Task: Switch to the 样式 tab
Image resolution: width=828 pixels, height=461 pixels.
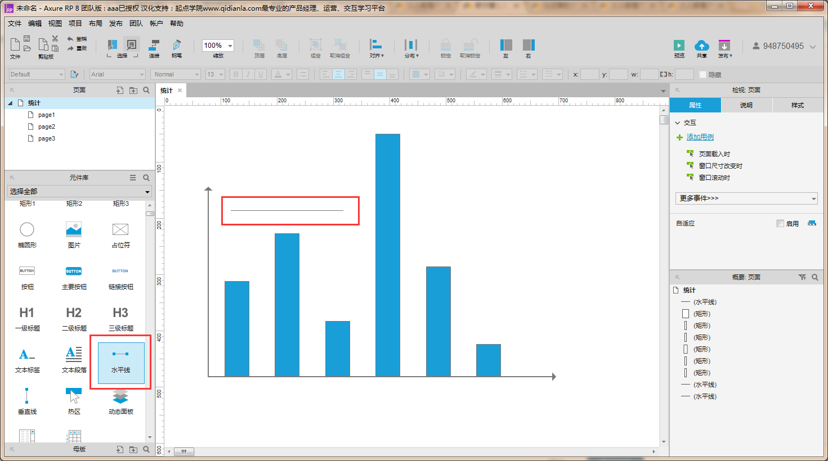Action: (x=798, y=105)
